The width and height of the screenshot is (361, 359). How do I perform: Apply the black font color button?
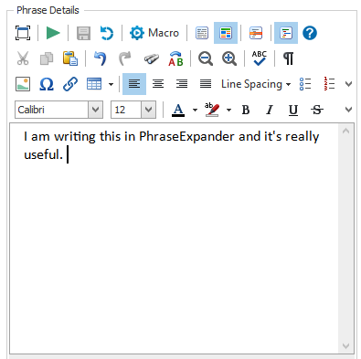coord(178,110)
